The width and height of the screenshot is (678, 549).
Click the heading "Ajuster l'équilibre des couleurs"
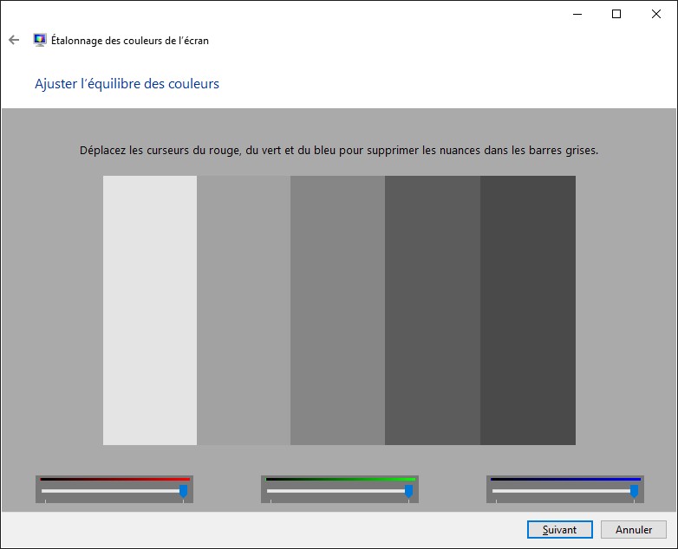(x=127, y=84)
